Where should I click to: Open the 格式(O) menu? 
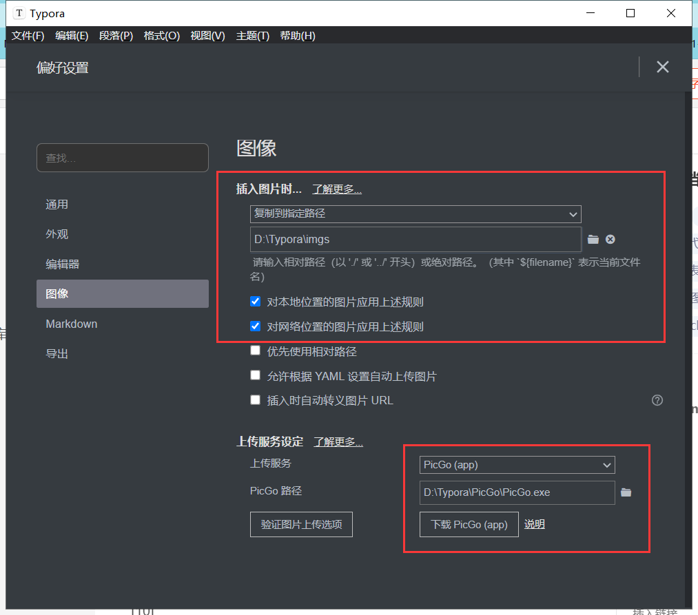[x=161, y=35]
